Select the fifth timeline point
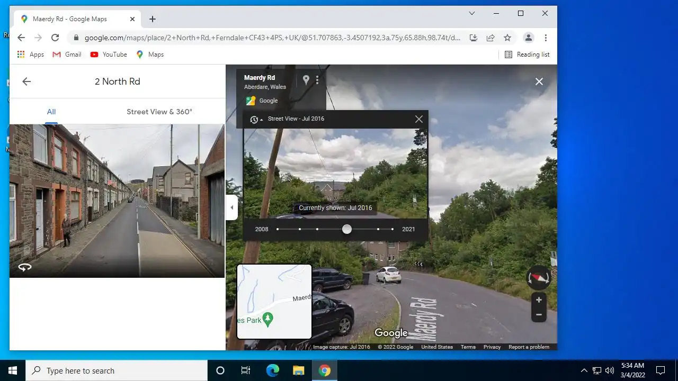The height and width of the screenshot is (381, 678). (x=378, y=229)
